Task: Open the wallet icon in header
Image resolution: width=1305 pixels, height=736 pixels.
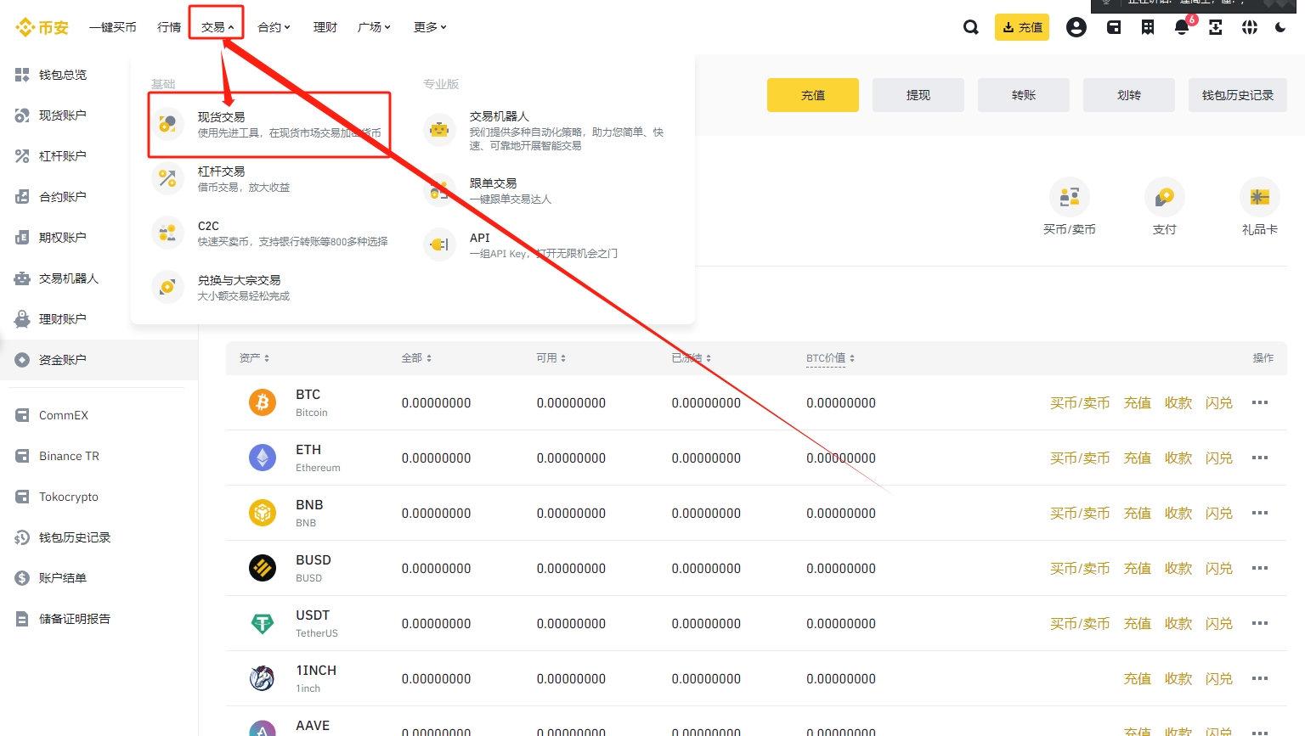Action: [1114, 27]
